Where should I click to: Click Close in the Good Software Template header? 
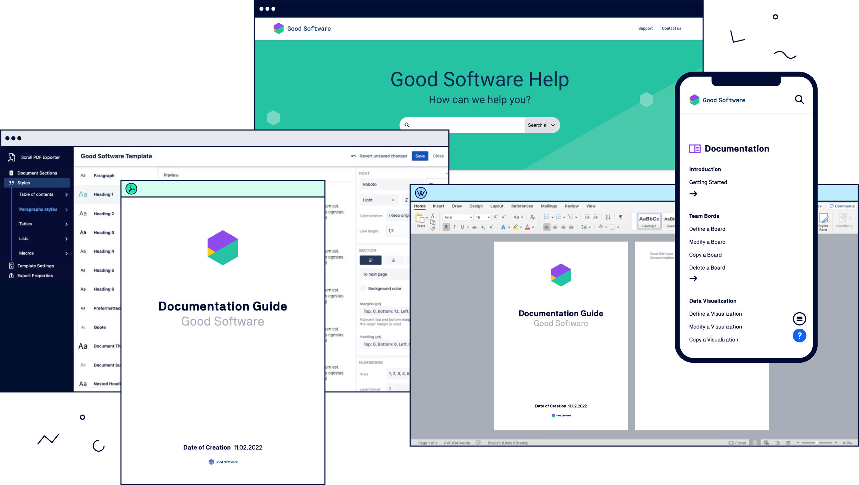point(438,156)
